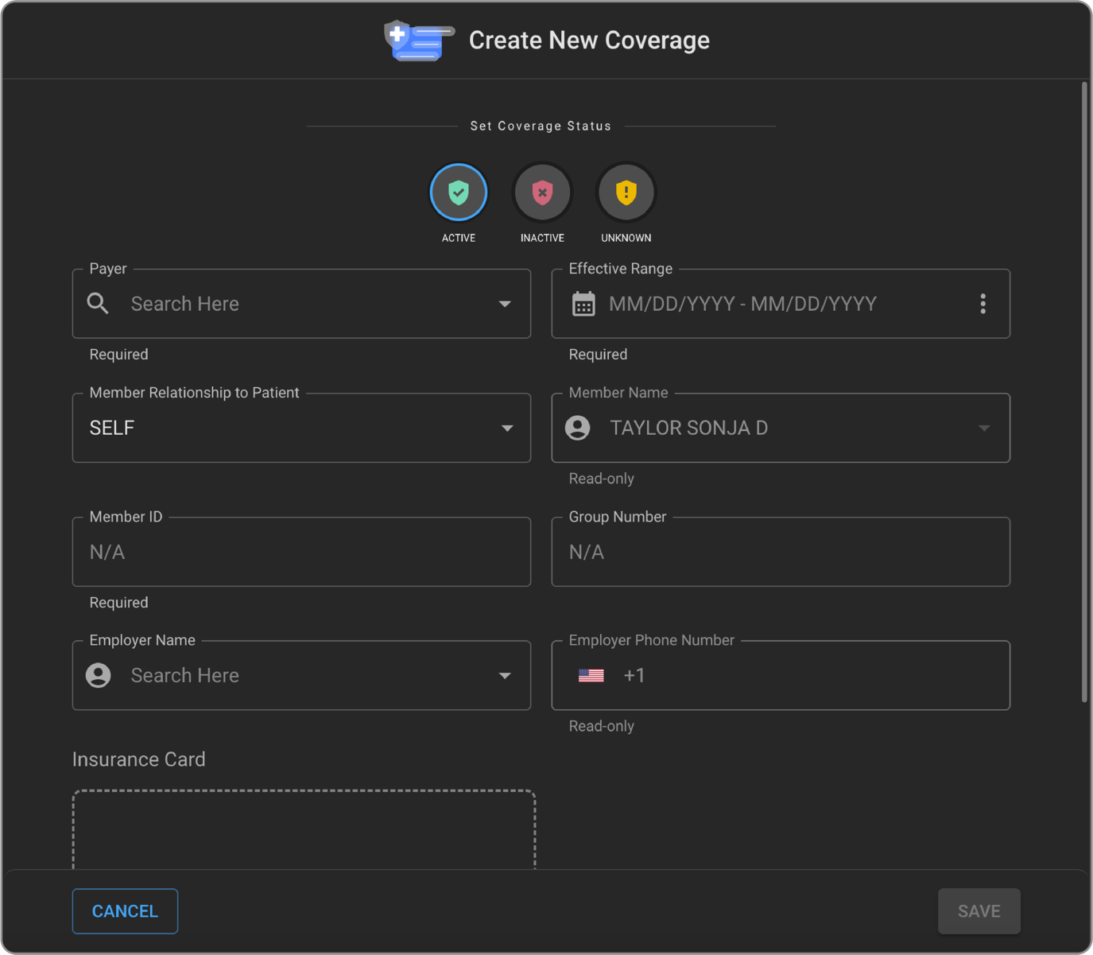Open Member Relationship to Patient dropdown
The height and width of the screenshot is (955, 1093).
pos(301,428)
